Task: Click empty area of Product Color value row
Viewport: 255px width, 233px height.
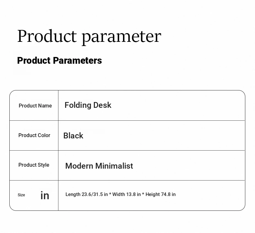Action: (x=163, y=135)
